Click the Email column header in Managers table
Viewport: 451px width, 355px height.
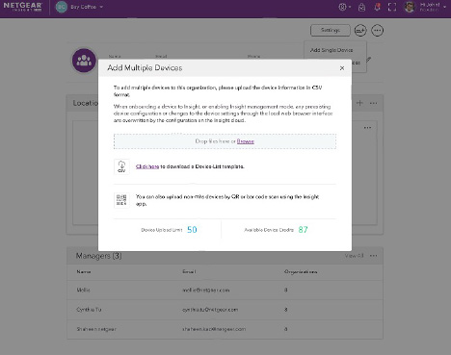pos(189,271)
